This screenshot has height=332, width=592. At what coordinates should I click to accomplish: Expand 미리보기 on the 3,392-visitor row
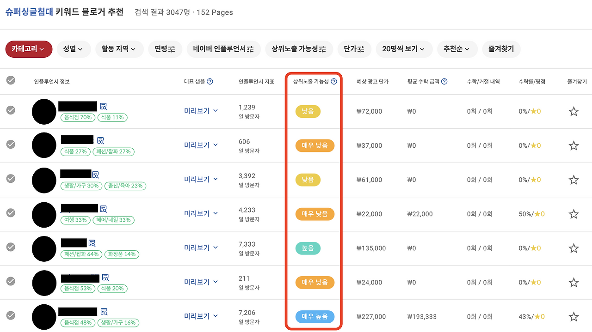[201, 180]
